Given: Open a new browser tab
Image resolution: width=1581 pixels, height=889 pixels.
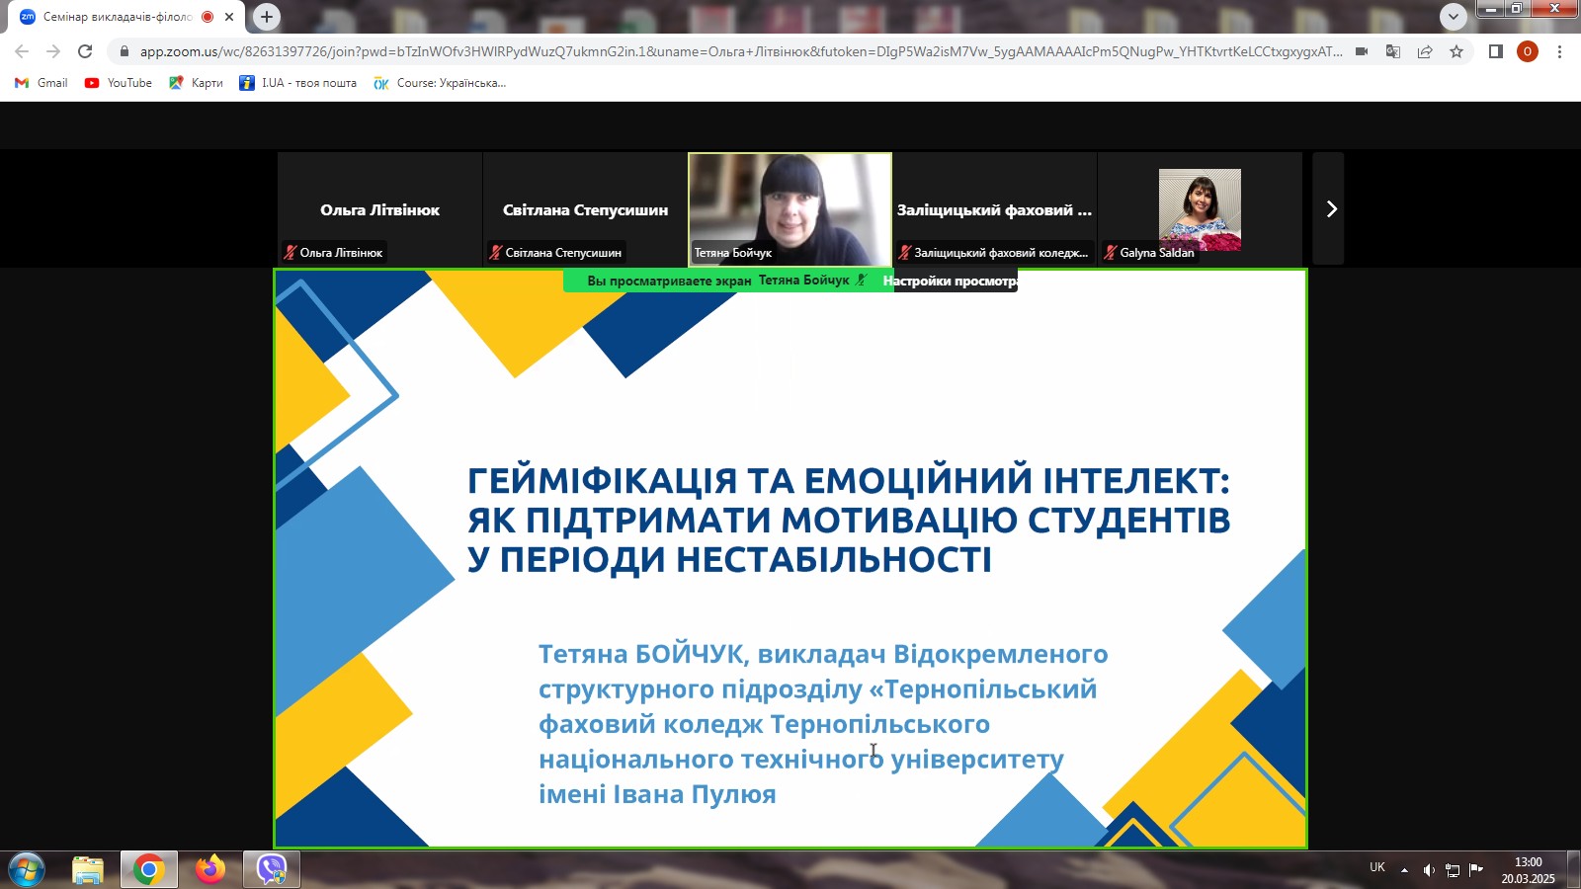Looking at the screenshot, I should (267, 17).
